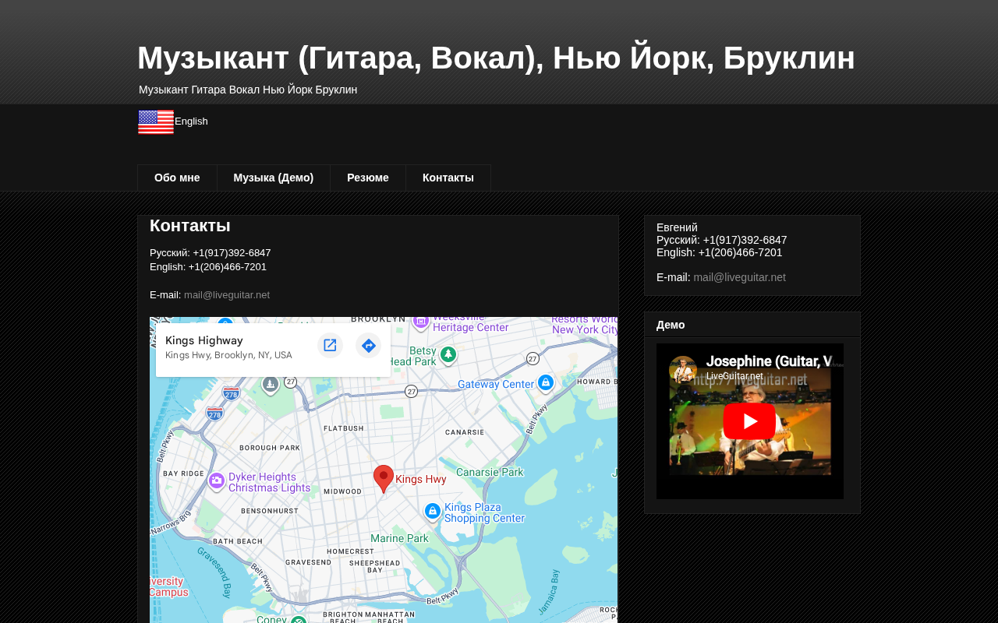Get directions to Kings Highway icon
Screen dimensions: 998x623
369,345
